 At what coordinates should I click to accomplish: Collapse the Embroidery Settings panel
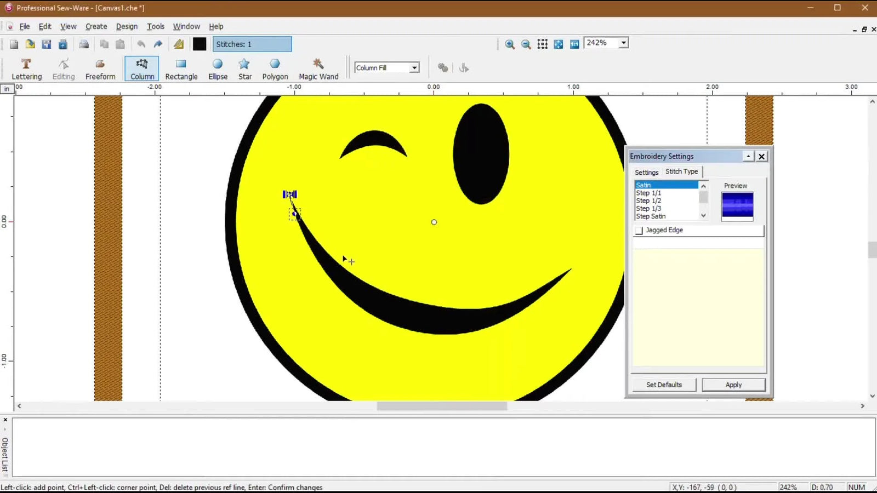click(748, 157)
